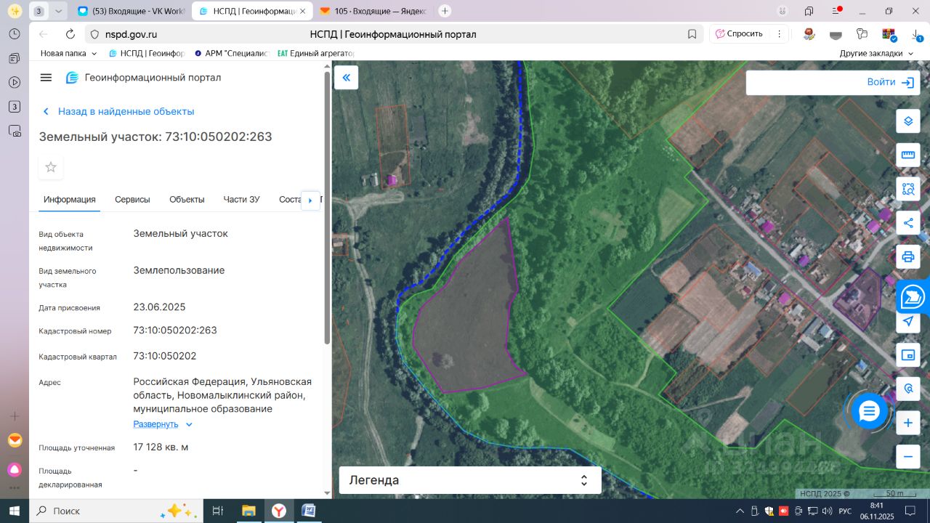This screenshot has width=930, height=523.
Task: Select the Информация tab
Action: pos(70,200)
